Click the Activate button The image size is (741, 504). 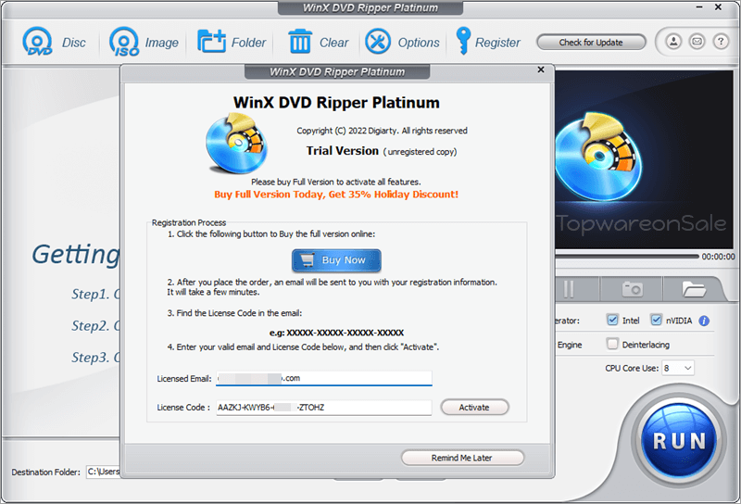[x=474, y=407]
